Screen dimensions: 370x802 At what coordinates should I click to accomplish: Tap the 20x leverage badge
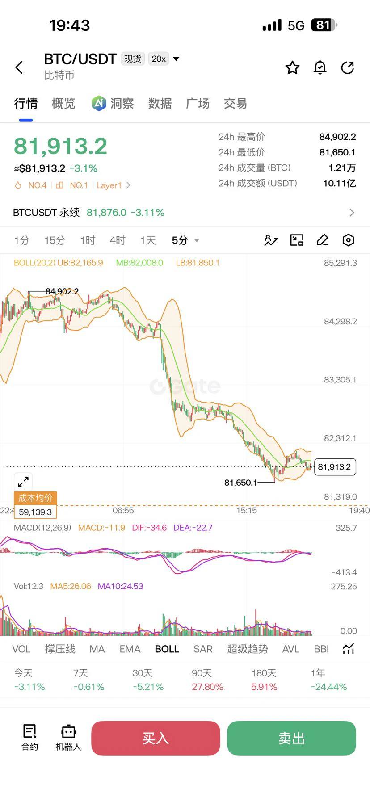(x=159, y=59)
